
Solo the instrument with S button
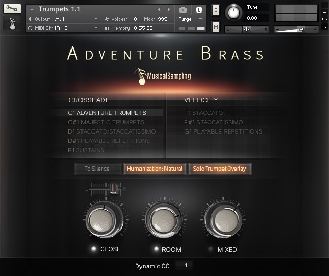point(216,10)
